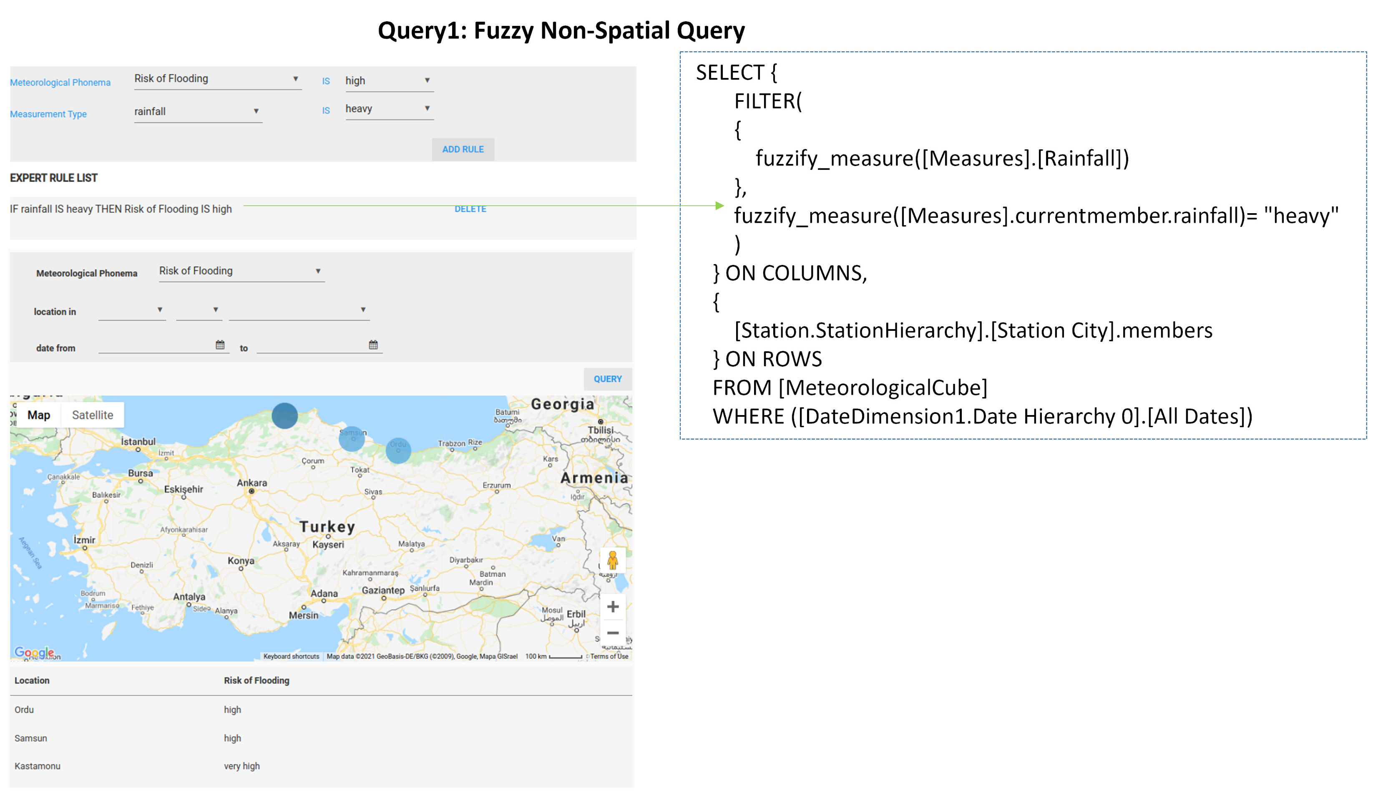Expand Risk of Flooding rule dropdown
Screen dimensions: 1388x806
[x=218, y=79]
